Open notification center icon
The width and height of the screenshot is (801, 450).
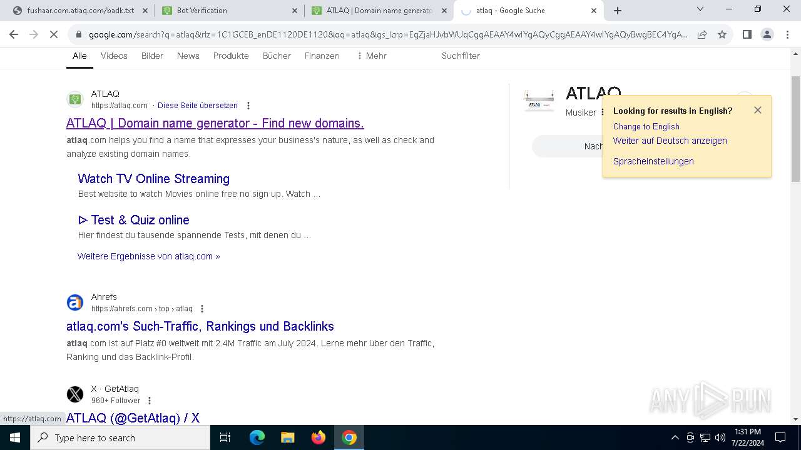780,437
